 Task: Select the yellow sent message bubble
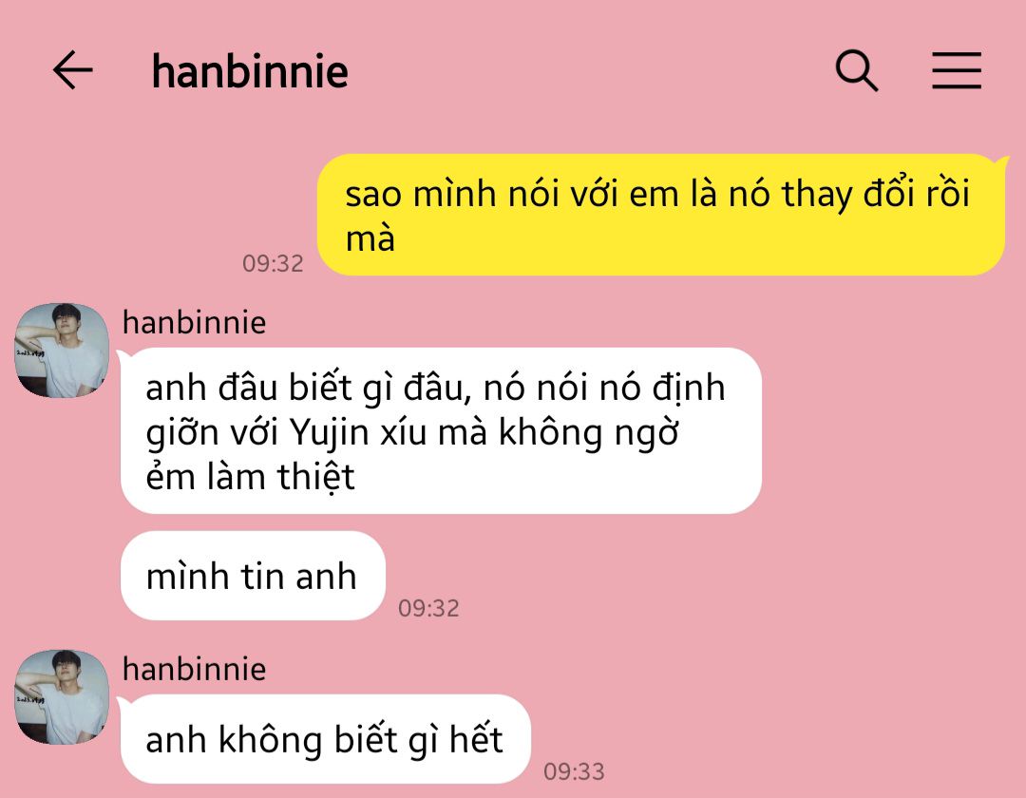[661, 215]
